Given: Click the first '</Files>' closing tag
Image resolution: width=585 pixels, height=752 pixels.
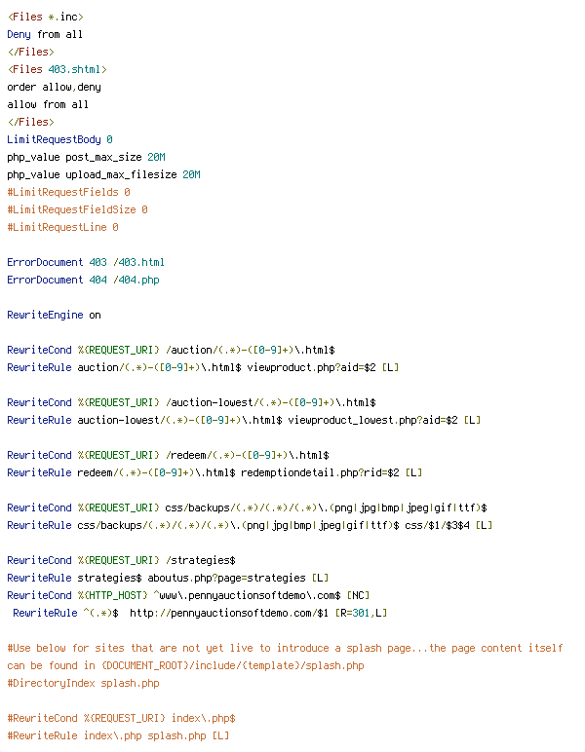Looking at the screenshot, I should 31,52.
